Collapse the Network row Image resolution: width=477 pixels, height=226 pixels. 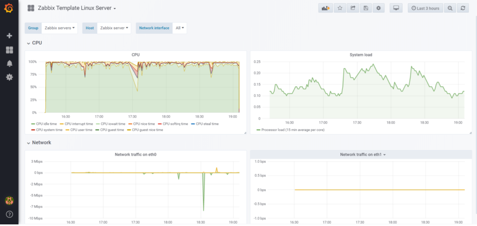(x=39, y=143)
